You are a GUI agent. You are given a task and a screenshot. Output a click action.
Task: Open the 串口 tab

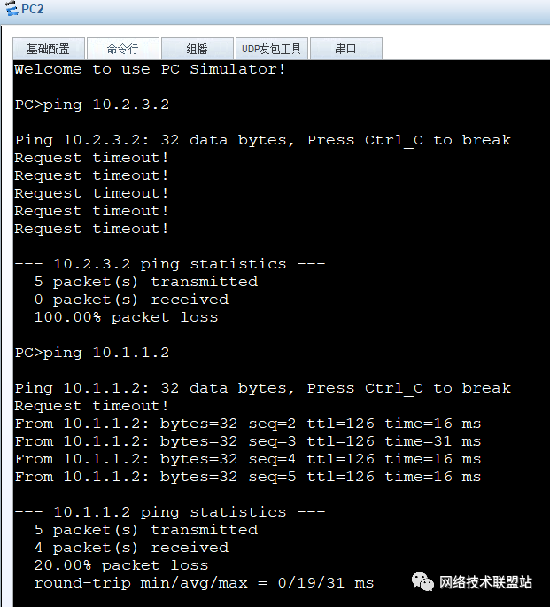[345, 49]
